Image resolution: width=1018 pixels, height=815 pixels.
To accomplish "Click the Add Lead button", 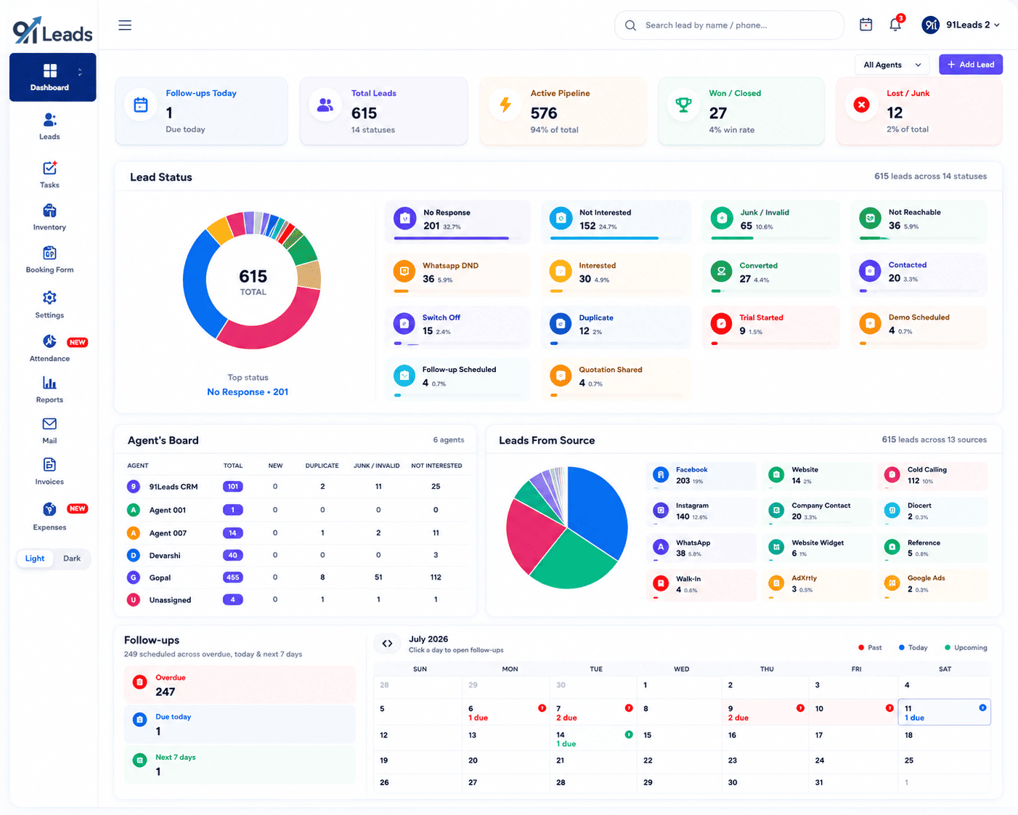I will [x=971, y=65].
